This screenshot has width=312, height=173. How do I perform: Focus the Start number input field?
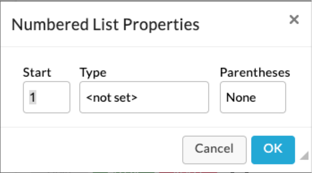(47, 97)
